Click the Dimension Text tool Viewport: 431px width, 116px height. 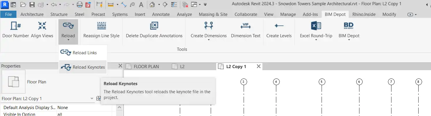point(246,30)
